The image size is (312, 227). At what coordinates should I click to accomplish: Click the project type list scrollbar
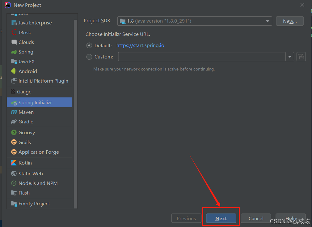(75, 113)
